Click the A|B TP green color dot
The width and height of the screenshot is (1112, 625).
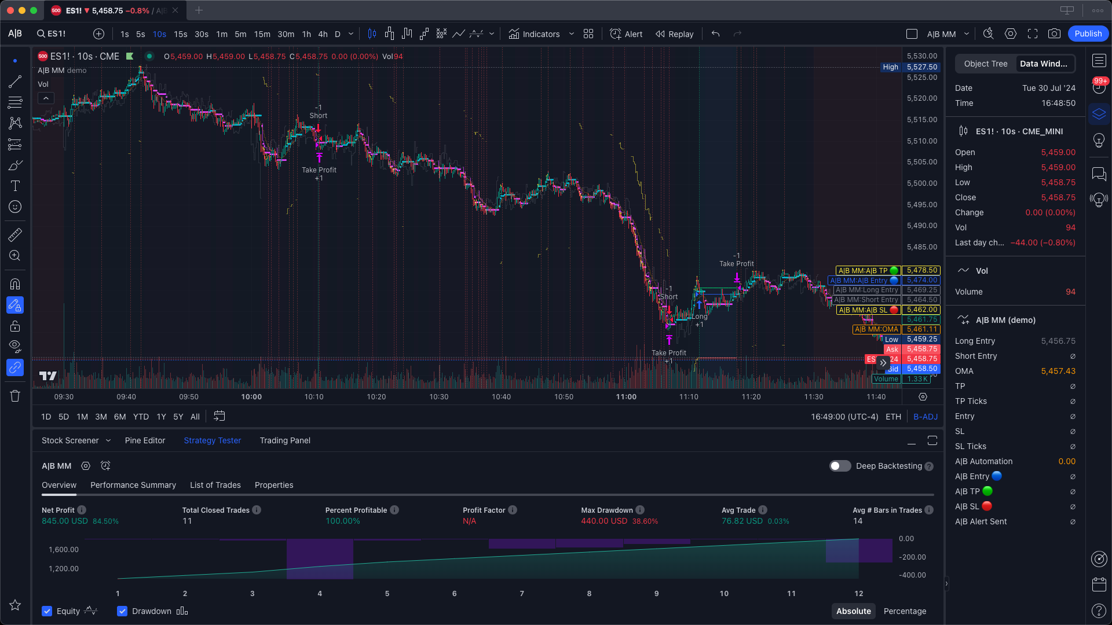click(987, 491)
